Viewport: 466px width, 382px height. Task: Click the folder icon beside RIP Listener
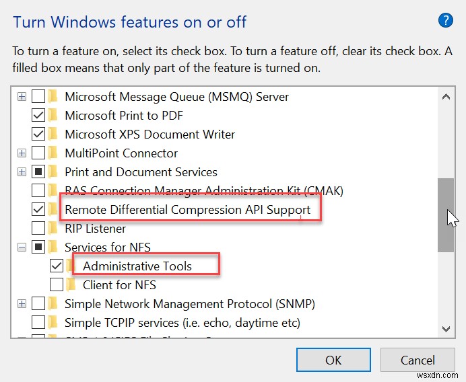pos(53,228)
